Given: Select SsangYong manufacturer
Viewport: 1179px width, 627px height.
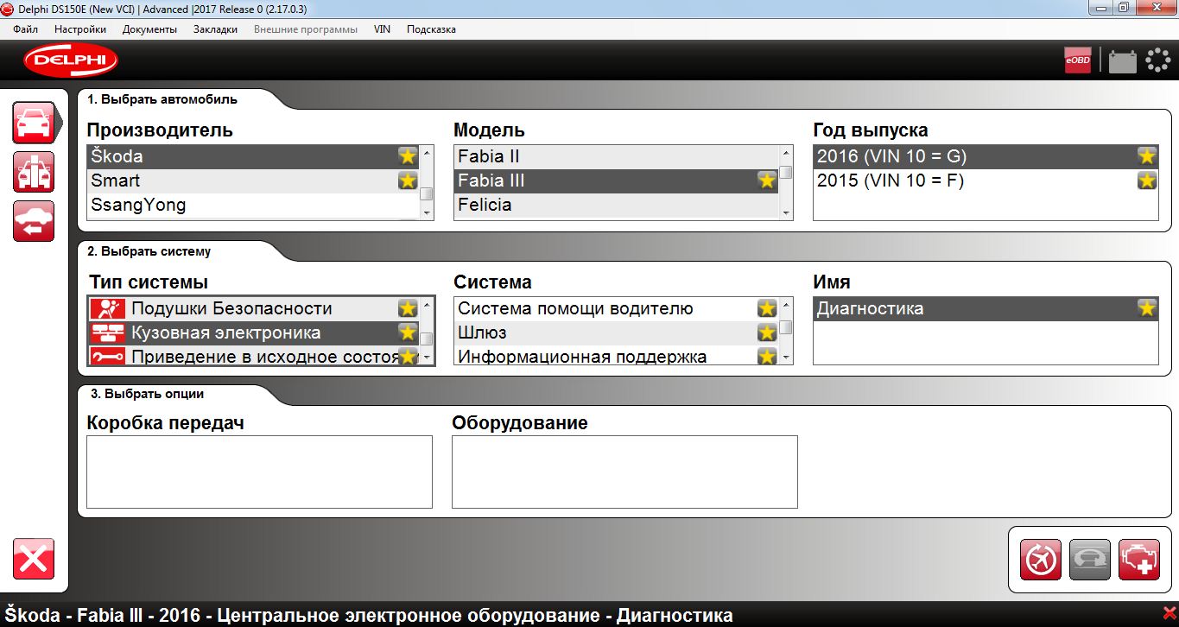Looking at the screenshot, I should [253, 205].
